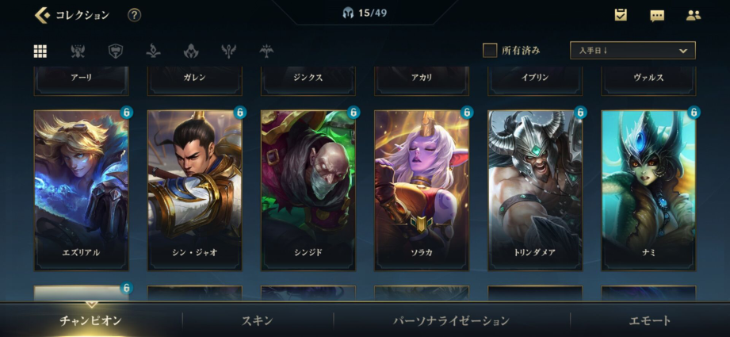Screen dimensions: 730x337
Task: Filter by assassin hooded role icon
Action: point(191,52)
